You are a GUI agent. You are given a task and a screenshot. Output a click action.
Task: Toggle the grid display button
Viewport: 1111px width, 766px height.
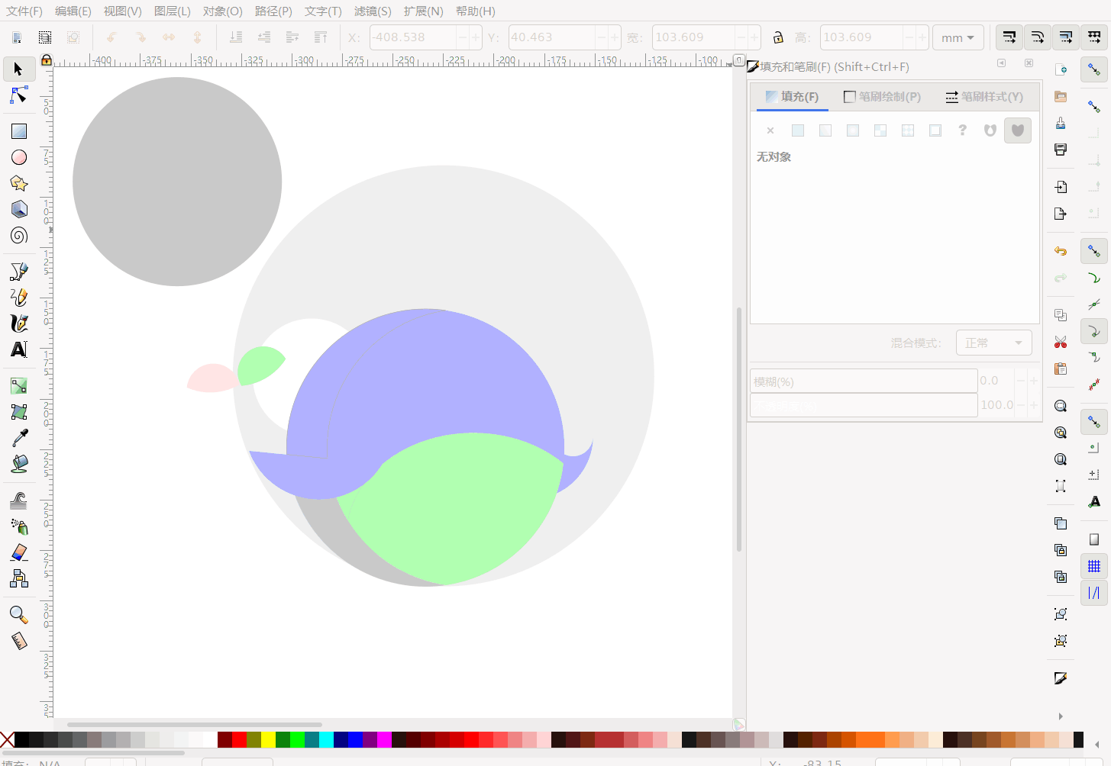tap(1094, 566)
